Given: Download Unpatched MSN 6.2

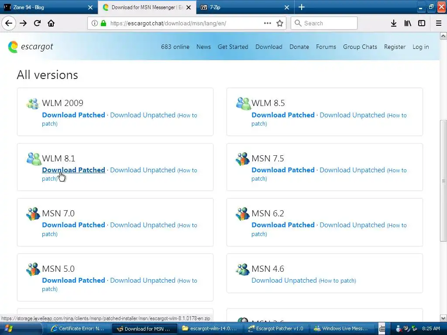Looking at the screenshot, I should [x=352, y=225].
